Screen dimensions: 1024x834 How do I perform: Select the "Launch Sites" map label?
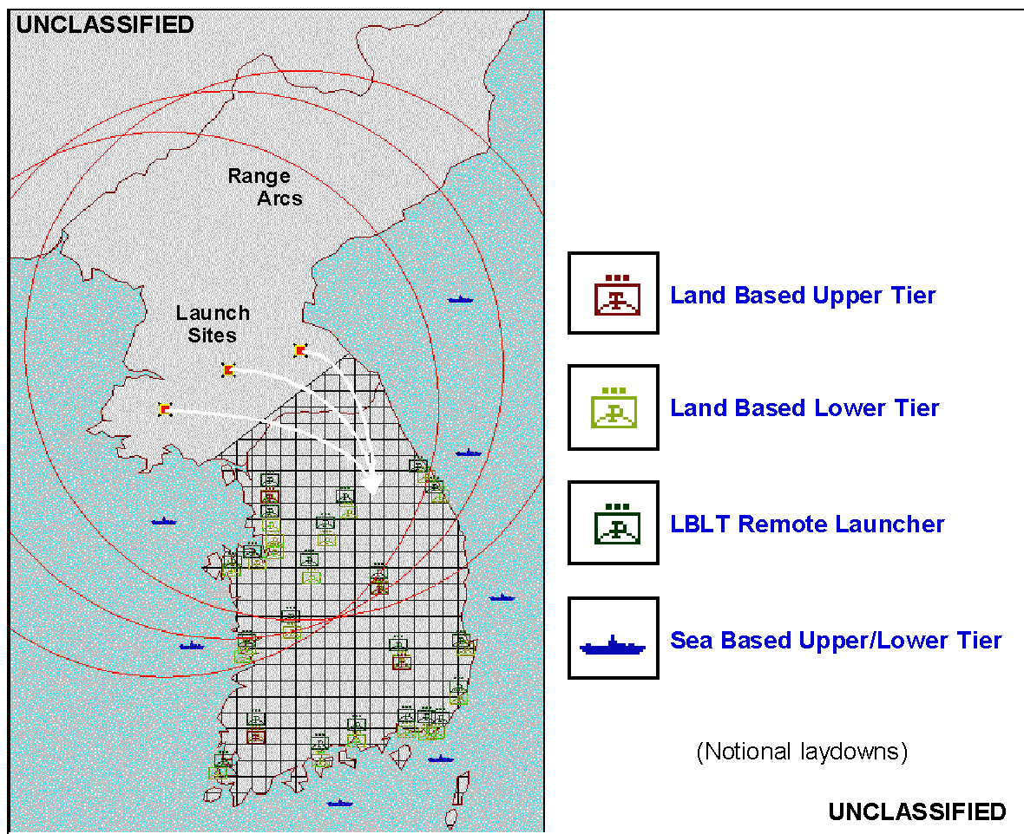[213, 323]
